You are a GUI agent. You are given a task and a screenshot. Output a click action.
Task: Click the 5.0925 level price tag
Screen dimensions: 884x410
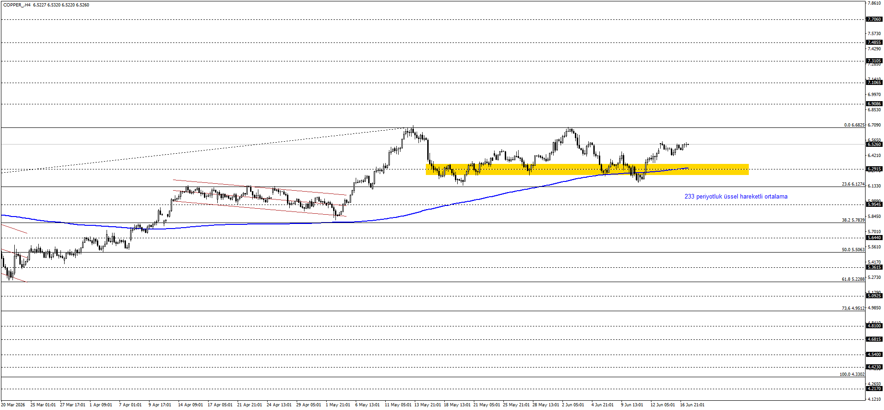coord(874,296)
